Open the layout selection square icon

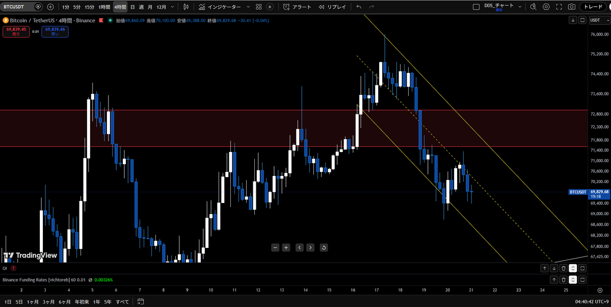point(476,7)
